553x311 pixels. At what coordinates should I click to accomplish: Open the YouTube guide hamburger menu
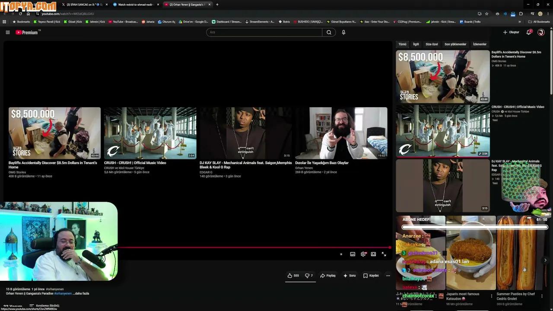[x=7, y=32]
